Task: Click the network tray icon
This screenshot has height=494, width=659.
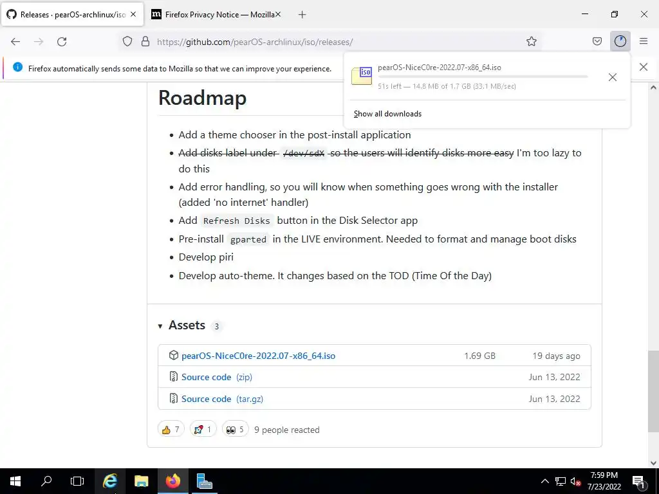Action: [561, 481]
